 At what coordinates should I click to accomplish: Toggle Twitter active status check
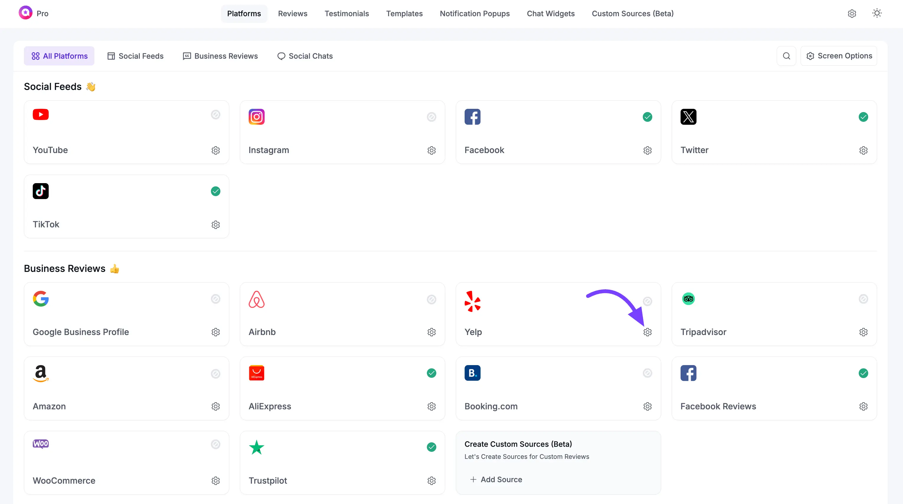863,117
